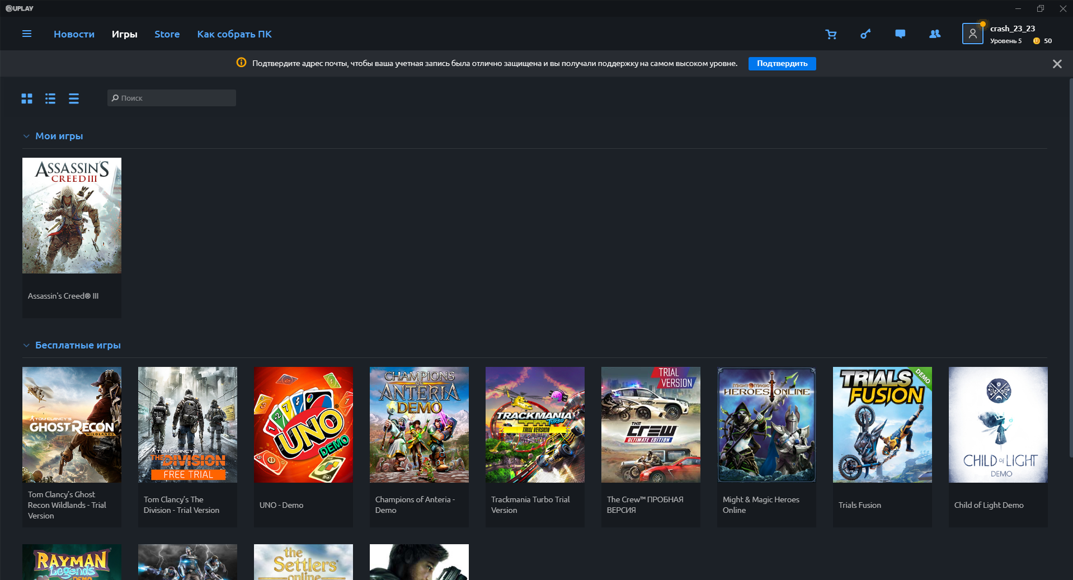Collapse the Мои игры section chevron

click(x=26, y=136)
